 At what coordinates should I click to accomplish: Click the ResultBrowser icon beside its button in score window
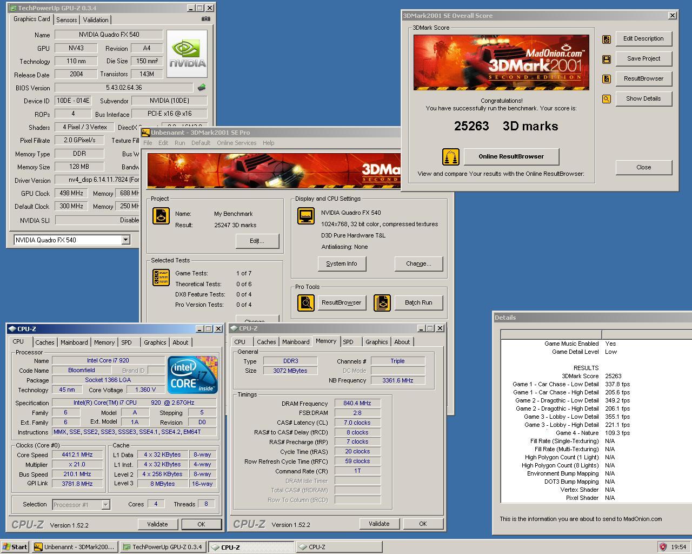coord(607,79)
